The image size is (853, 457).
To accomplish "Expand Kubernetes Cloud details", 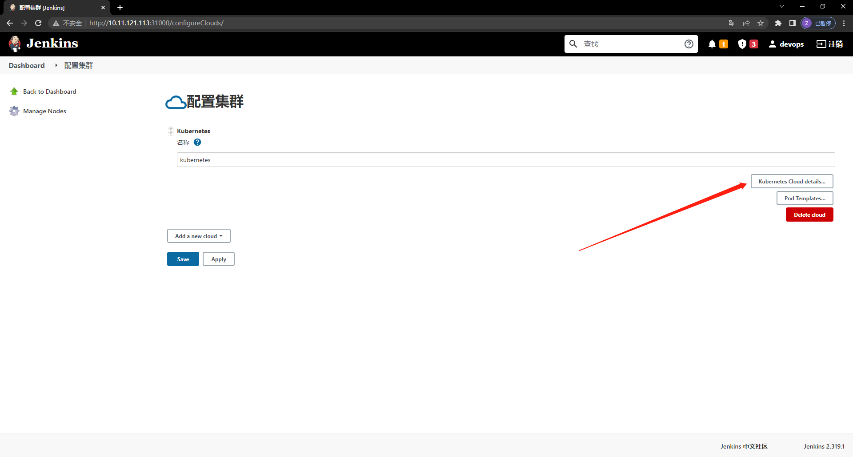I will coord(792,181).
